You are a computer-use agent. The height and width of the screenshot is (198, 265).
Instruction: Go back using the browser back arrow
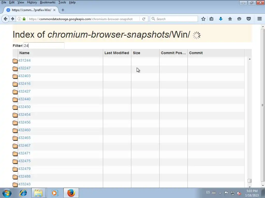[x=5, y=19]
